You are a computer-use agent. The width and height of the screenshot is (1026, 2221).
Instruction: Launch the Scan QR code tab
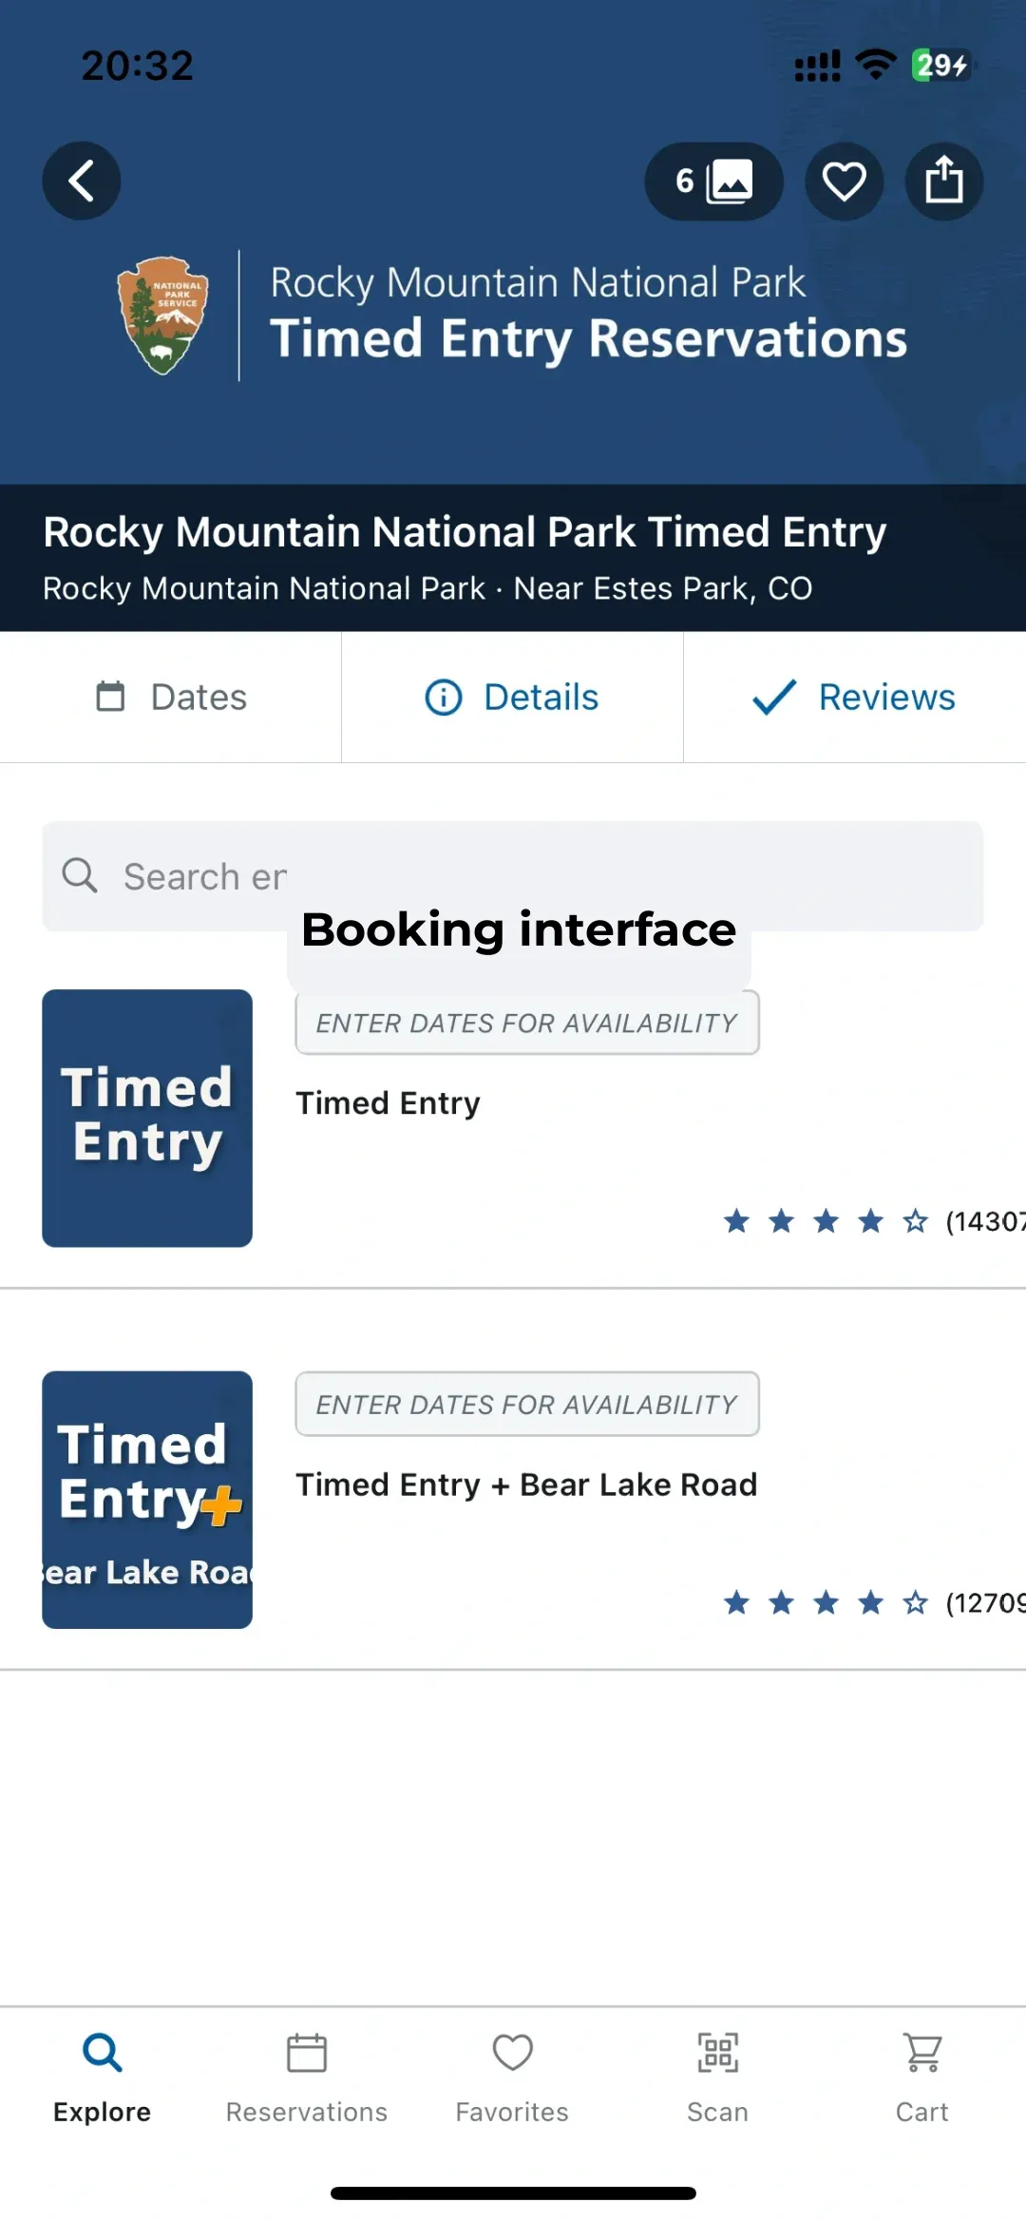pyautogui.click(x=717, y=2076)
